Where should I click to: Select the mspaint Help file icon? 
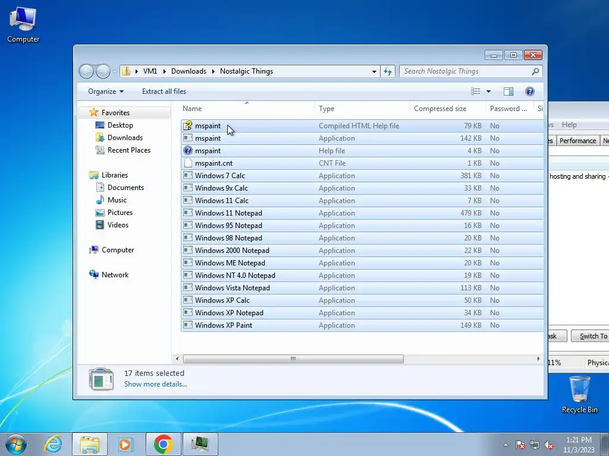point(188,150)
